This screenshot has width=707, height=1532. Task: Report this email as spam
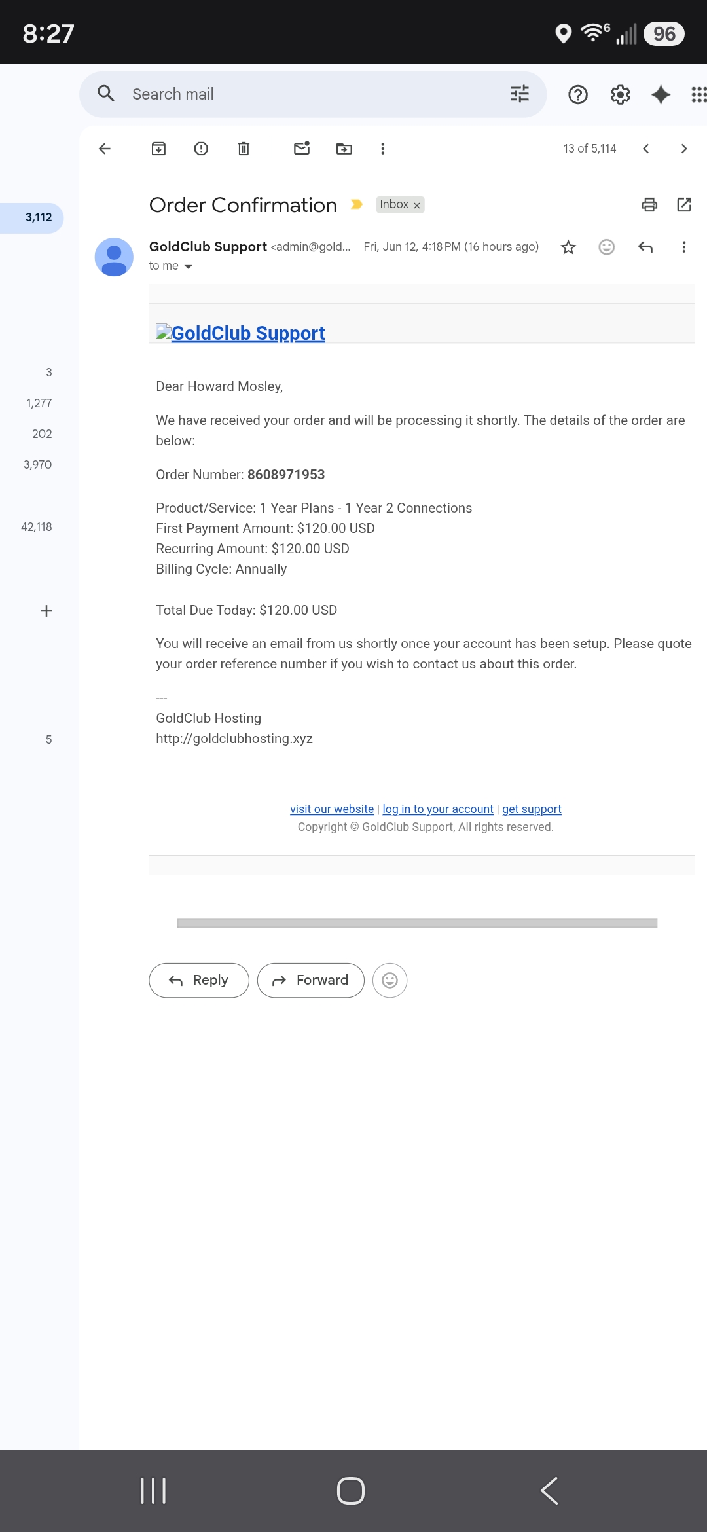(x=201, y=149)
